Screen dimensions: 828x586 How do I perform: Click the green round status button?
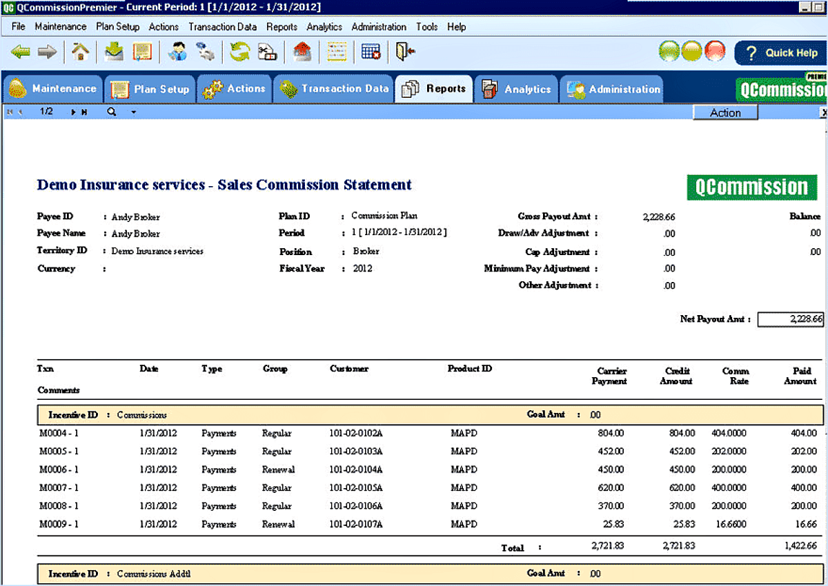[669, 52]
